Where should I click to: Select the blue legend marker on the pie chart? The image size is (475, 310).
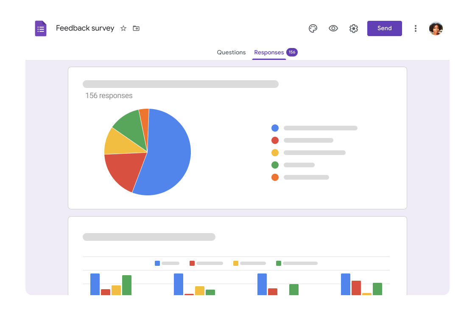click(275, 128)
